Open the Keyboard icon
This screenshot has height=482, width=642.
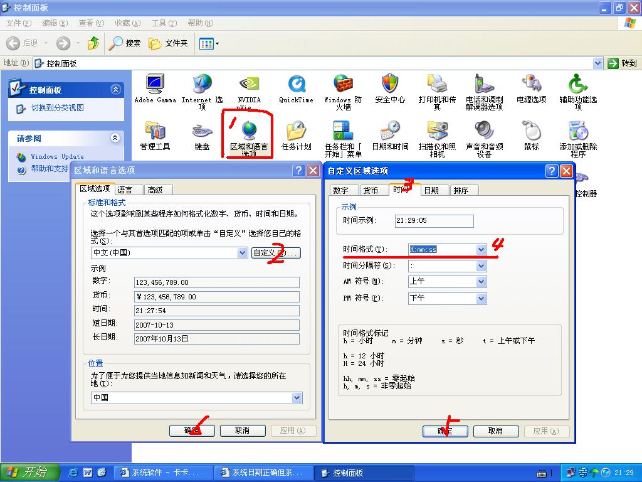click(x=202, y=131)
